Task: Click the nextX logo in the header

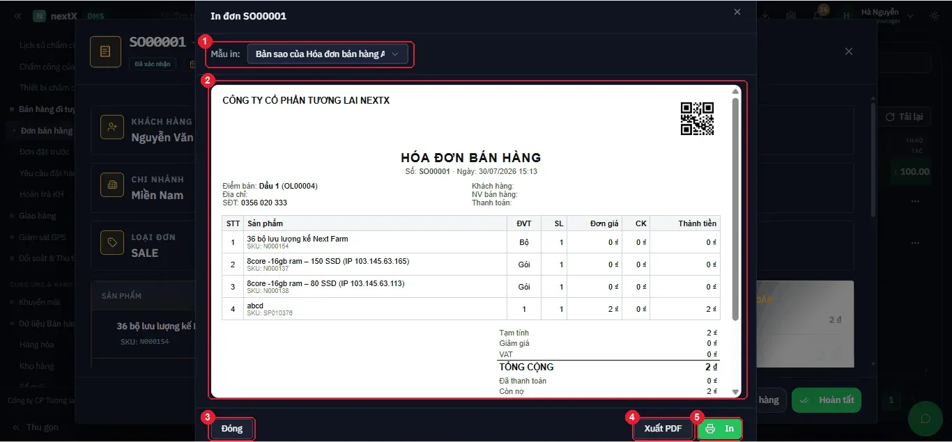Action: (55, 16)
